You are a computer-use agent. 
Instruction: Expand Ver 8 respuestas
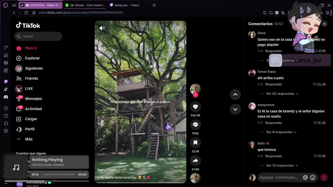(x=281, y=132)
